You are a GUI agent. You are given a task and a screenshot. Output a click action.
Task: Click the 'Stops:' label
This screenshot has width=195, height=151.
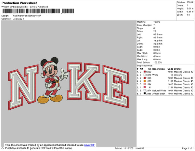140,28
